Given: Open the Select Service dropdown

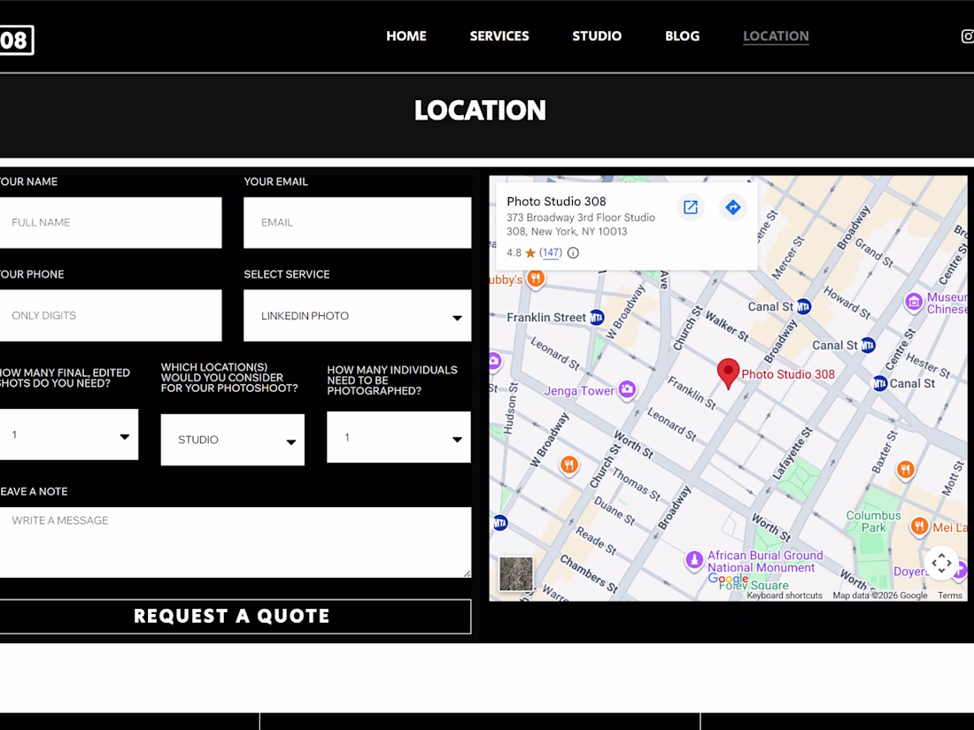Looking at the screenshot, I should 357,316.
